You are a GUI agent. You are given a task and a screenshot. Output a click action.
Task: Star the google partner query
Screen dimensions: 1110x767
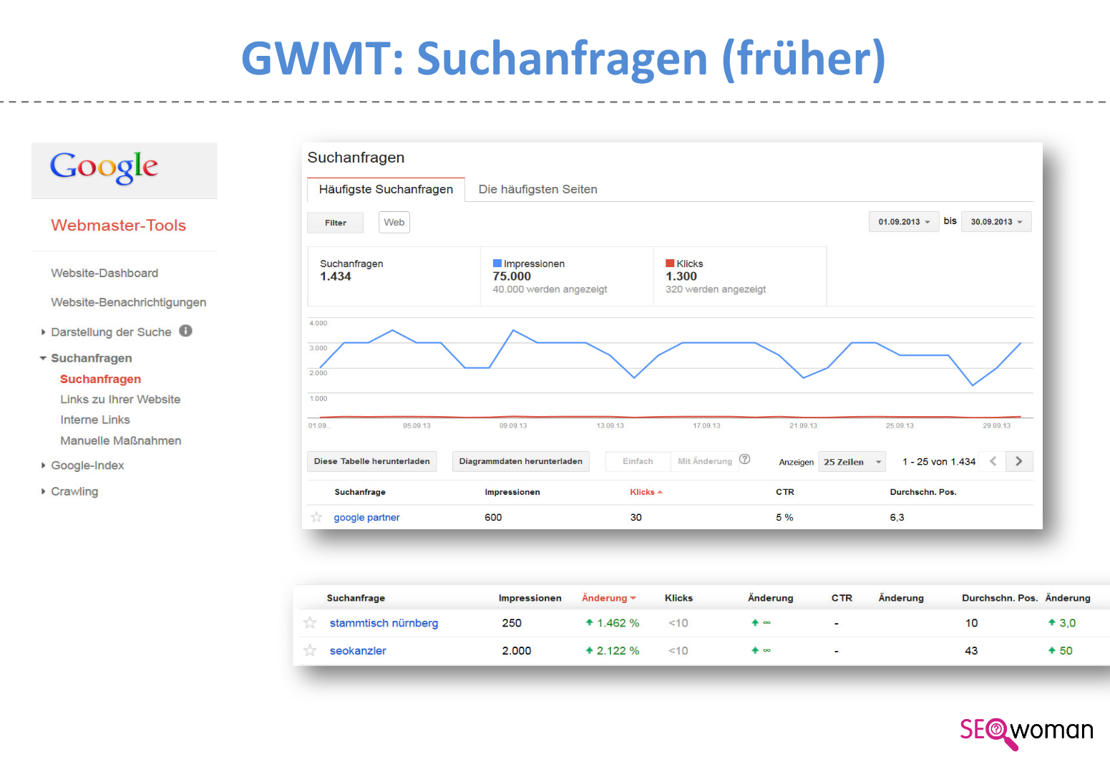[316, 517]
